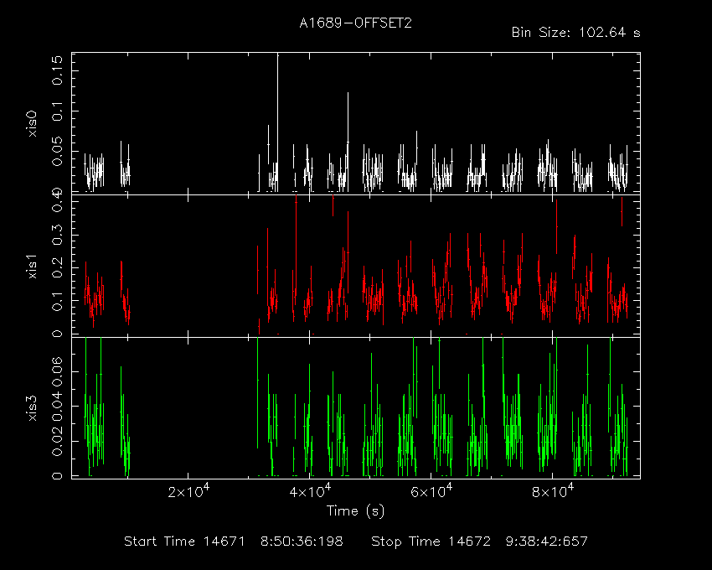Click the 0.2 tick on xis1 axis

tap(58, 267)
